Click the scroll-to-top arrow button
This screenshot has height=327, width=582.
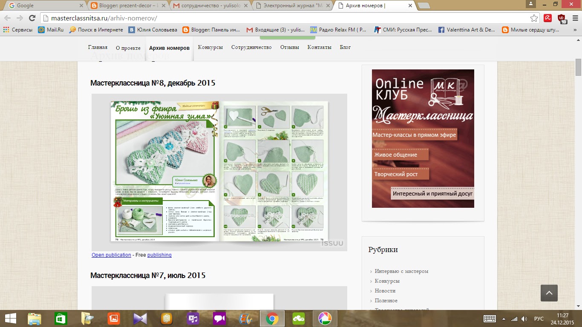[549, 293]
